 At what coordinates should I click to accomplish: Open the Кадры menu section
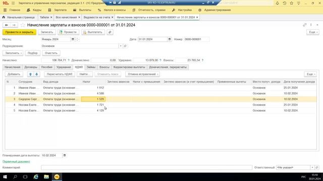[x=34, y=10]
